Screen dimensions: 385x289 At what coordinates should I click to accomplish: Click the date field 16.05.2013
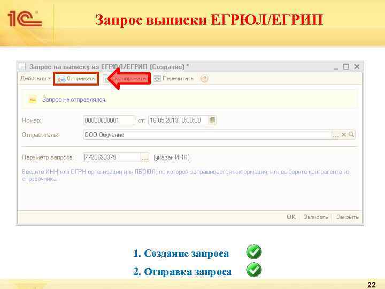pyautogui.click(x=179, y=120)
